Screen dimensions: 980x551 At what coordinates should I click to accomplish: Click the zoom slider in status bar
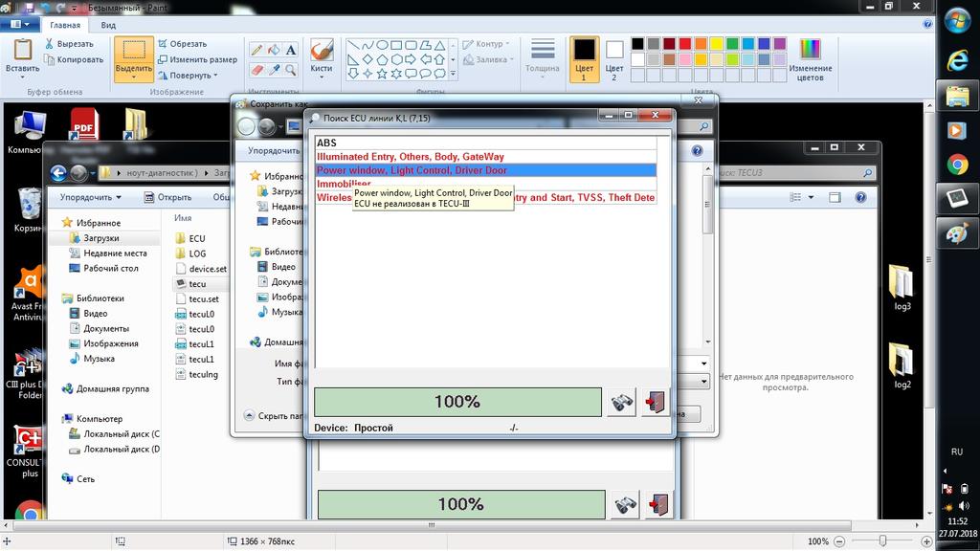click(x=882, y=541)
